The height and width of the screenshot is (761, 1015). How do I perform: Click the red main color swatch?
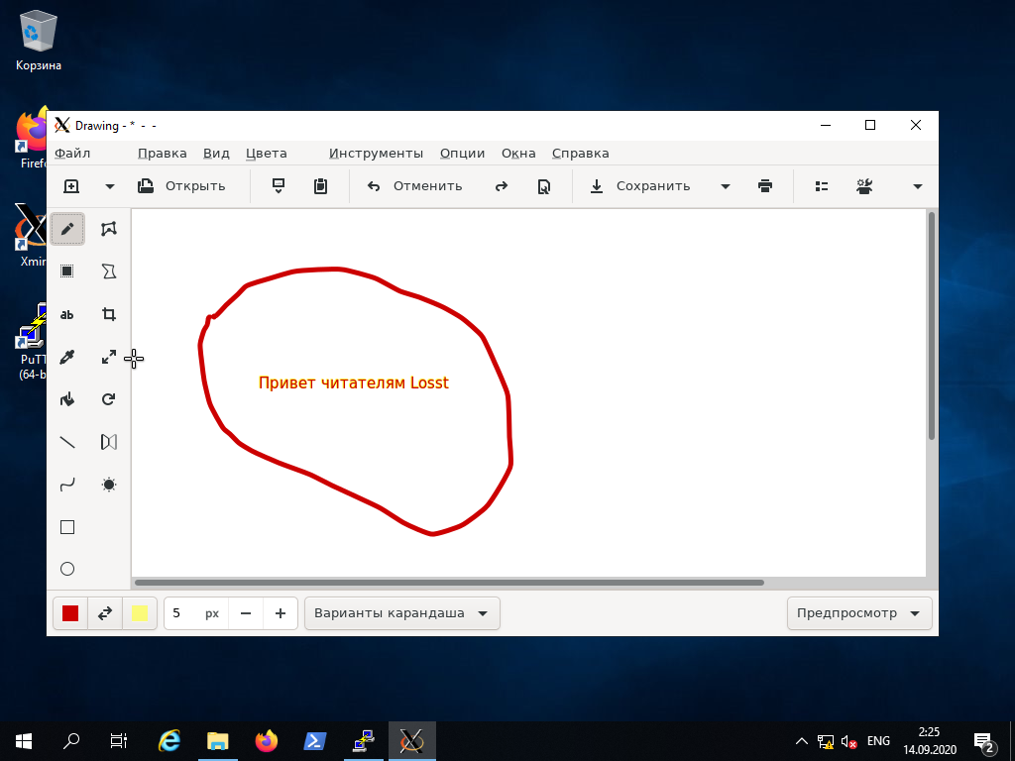[70, 613]
